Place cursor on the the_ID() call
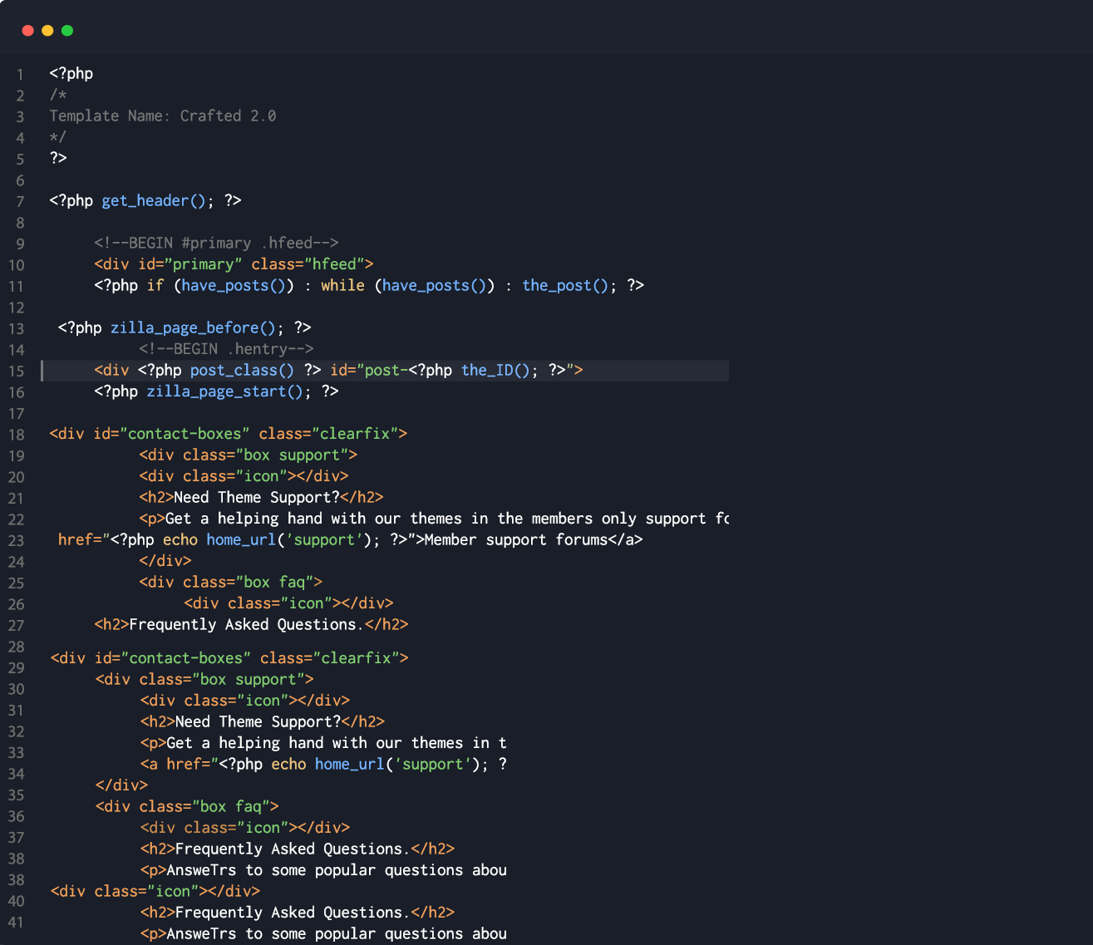This screenshot has width=1093, height=945. point(495,371)
